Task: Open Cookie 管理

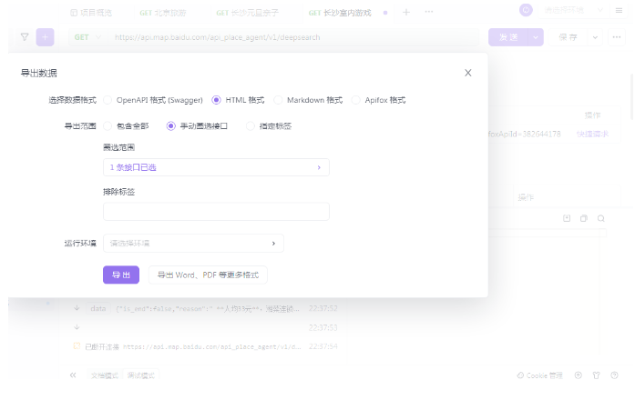Action: 540,375
